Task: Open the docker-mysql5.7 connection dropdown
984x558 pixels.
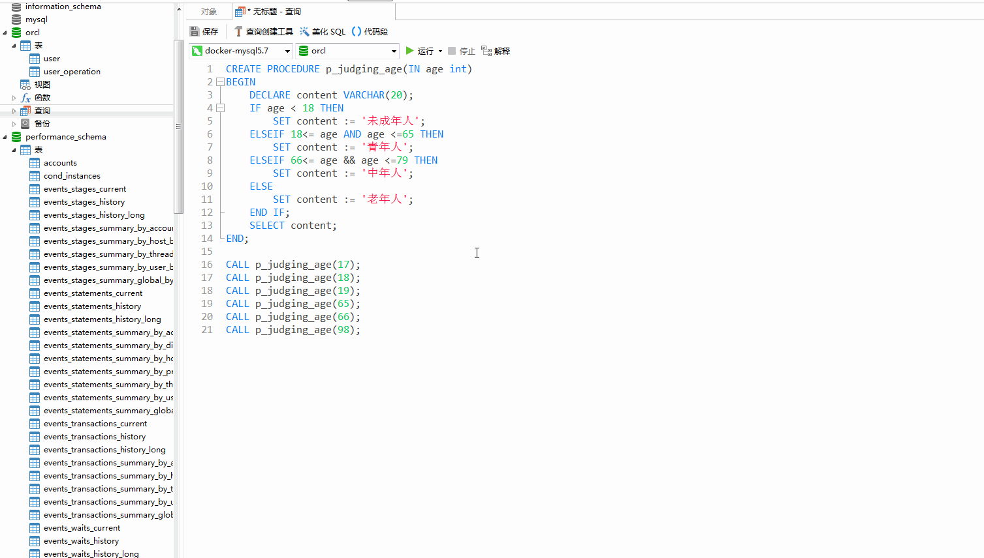Action: [287, 51]
